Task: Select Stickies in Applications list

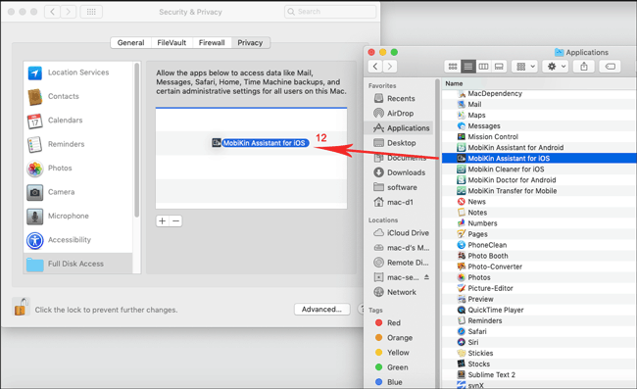Action: 539,354
